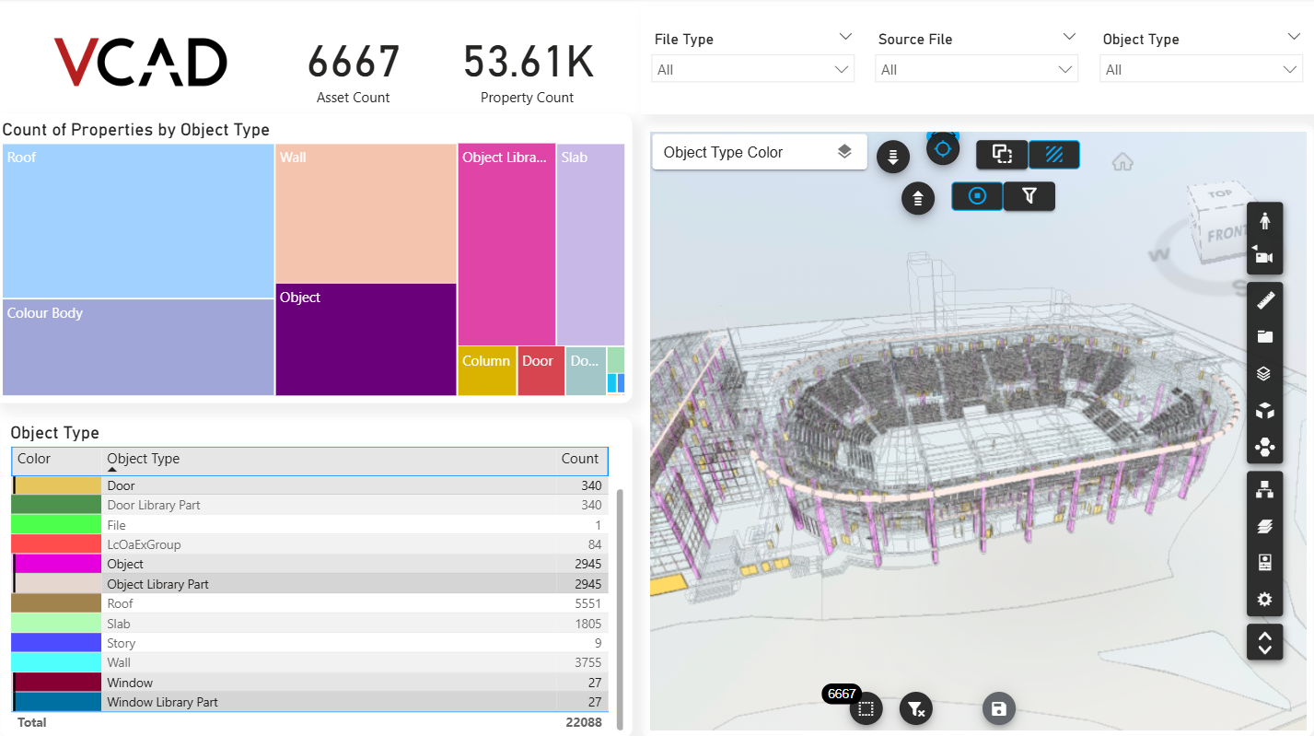
Task: Select the Colour Body treemap tile
Action: pyautogui.click(x=138, y=347)
